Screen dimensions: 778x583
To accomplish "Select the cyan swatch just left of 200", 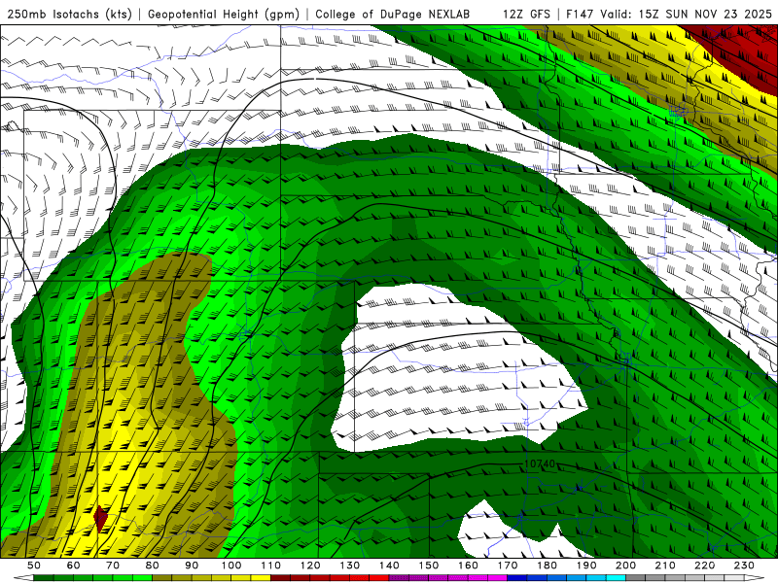I will click(616, 578).
